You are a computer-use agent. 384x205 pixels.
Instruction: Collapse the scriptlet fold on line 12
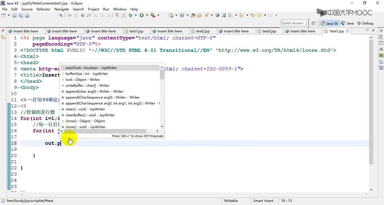[18, 106]
